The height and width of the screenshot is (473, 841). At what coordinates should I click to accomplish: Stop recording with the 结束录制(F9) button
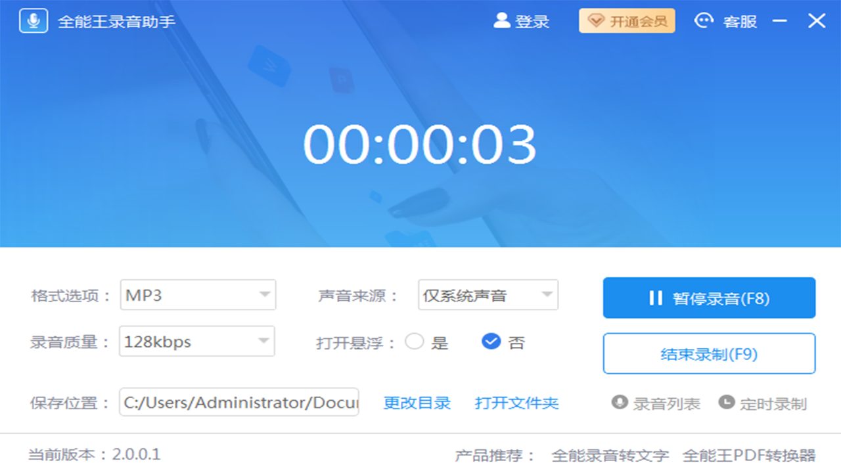pos(709,353)
